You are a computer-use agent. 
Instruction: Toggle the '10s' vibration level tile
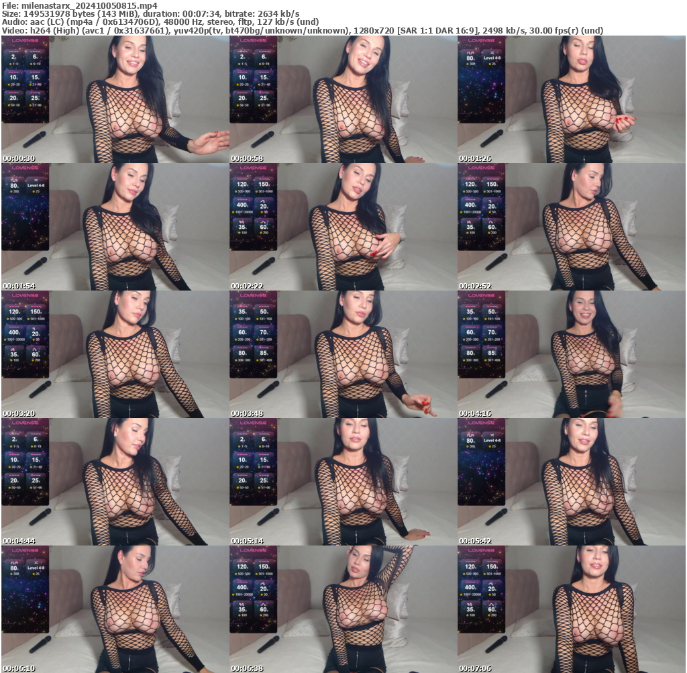pos(14,77)
